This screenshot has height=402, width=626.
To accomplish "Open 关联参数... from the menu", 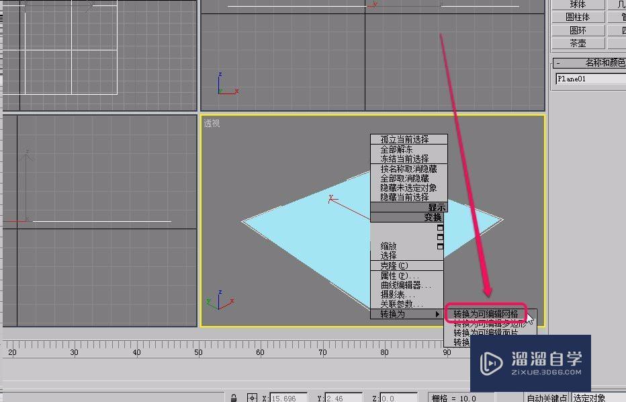I will coord(407,305).
